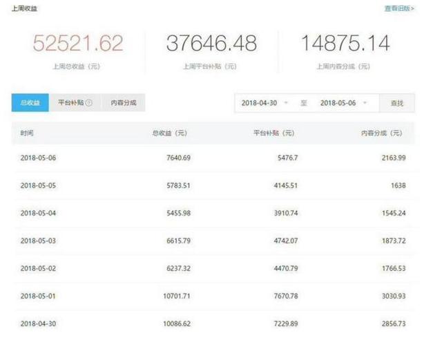
Task: Click content share value 1873.72
Action: (394, 241)
